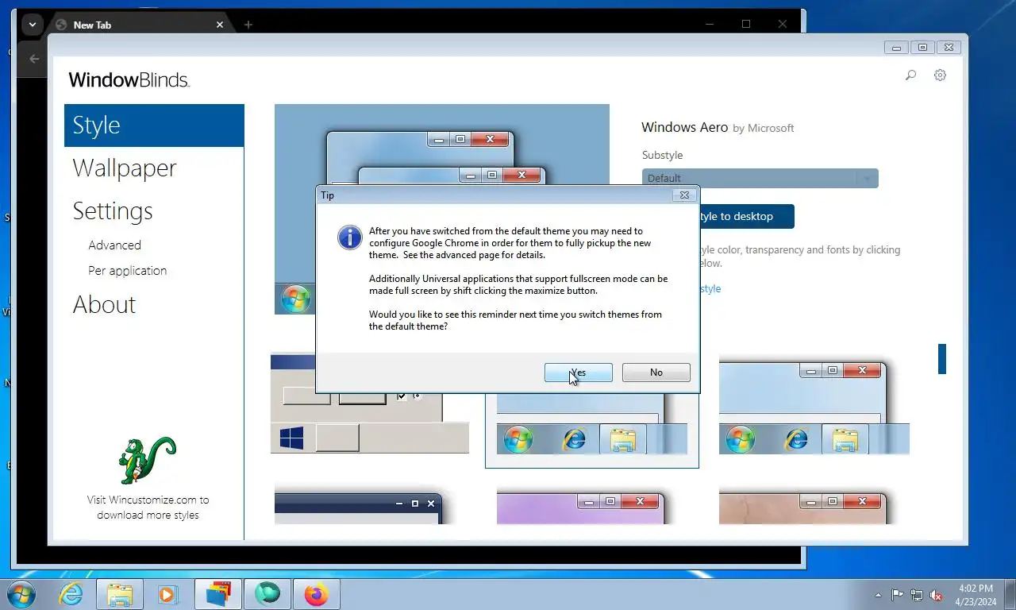Open a new browser tab with plus
1016x610 pixels.
tap(248, 25)
